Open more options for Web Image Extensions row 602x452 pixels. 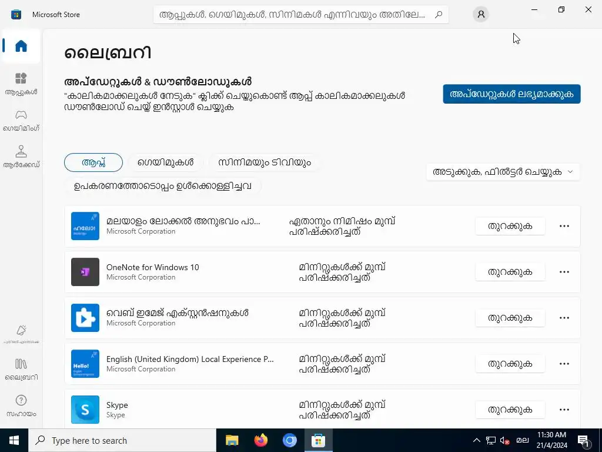564,318
